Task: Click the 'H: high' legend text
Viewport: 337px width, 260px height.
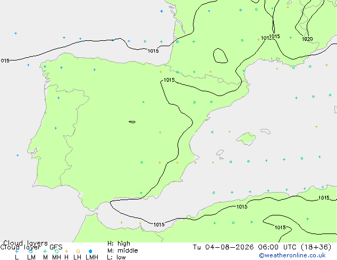Action: 119,244
